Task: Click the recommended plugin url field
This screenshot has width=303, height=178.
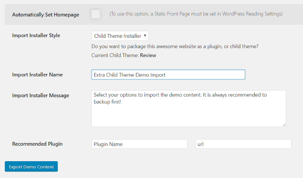Action: point(243,144)
